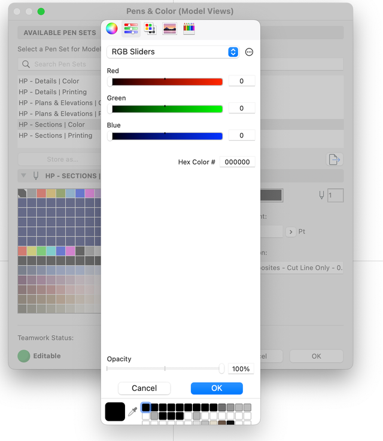
Task: Select the dark gray saved swatch
Action: coord(222,407)
